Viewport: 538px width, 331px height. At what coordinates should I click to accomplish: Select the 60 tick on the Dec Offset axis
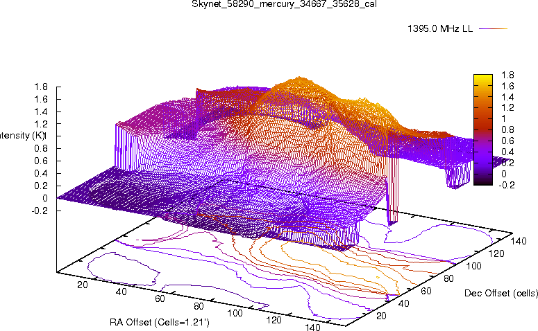click(x=426, y=291)
